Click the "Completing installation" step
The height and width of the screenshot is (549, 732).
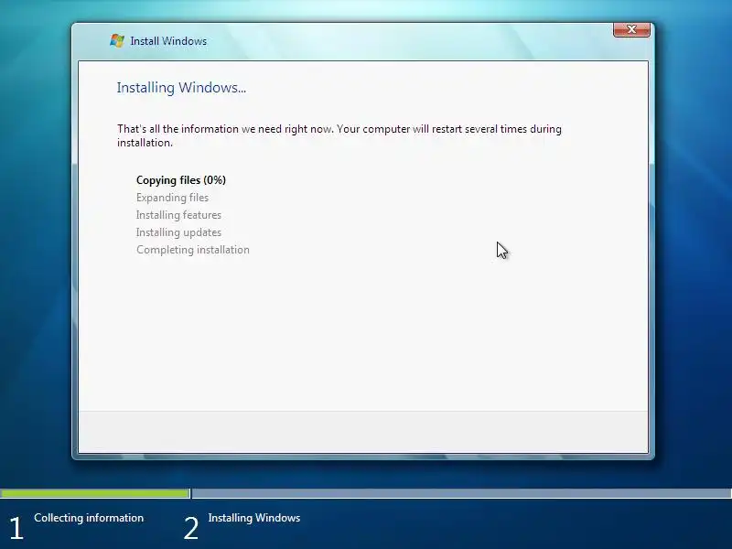click(x=193, y=250)
